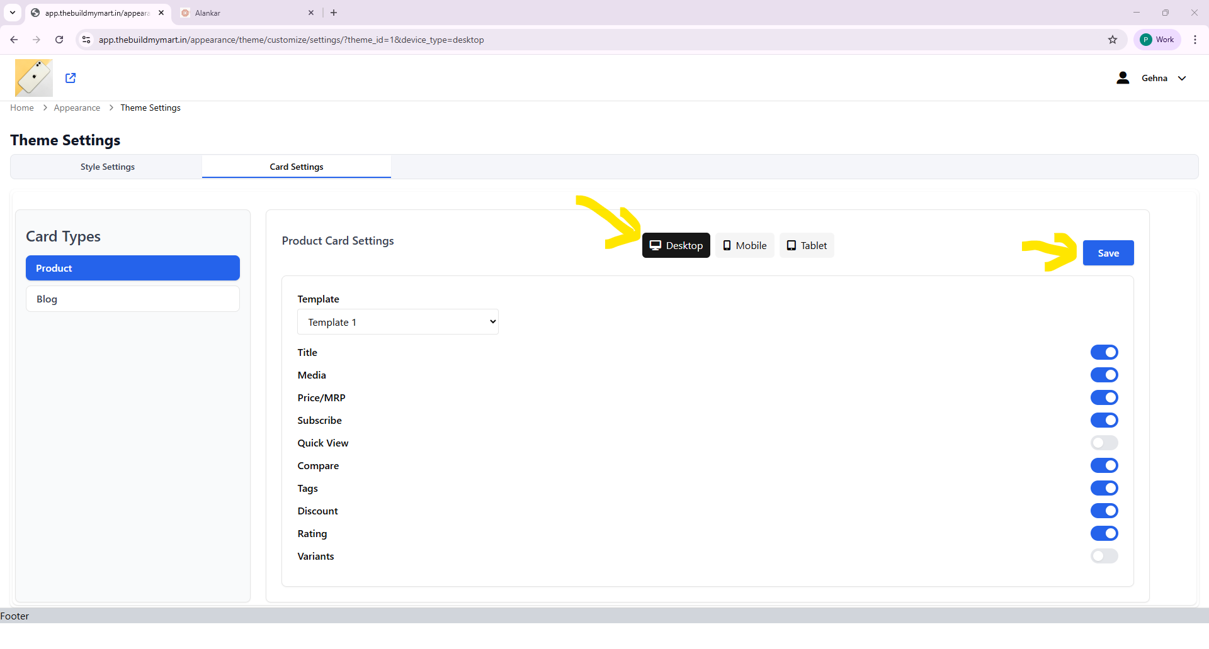Turn off the Subscribe switch

pyautogui.click(x=1104, y=420)
